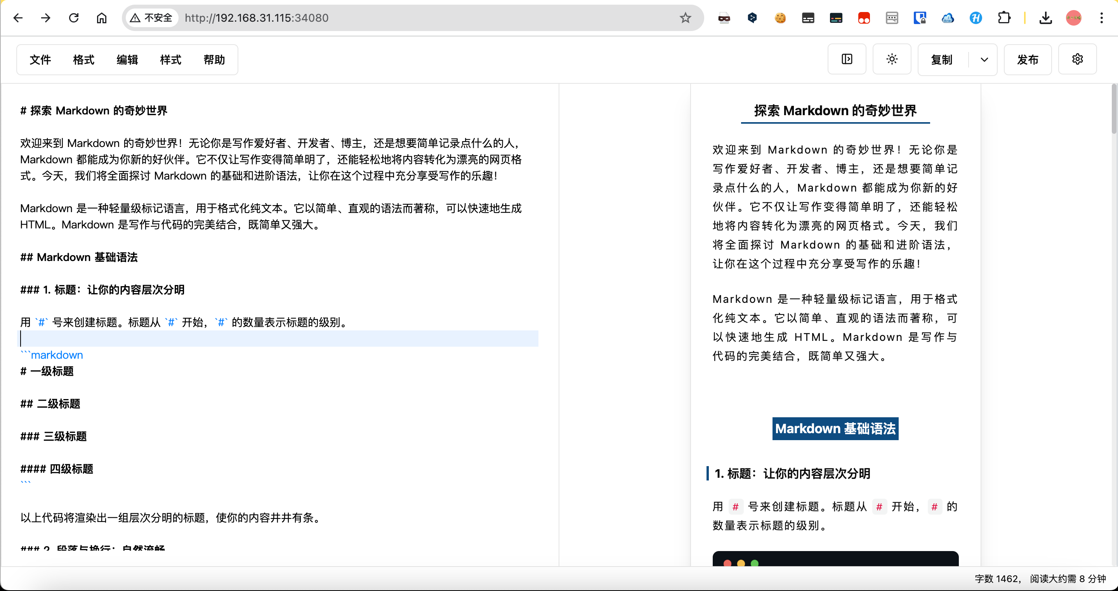This screenshot has height=591, width=1118.
Task: Open browser downloads
Action: point(1046,18)
